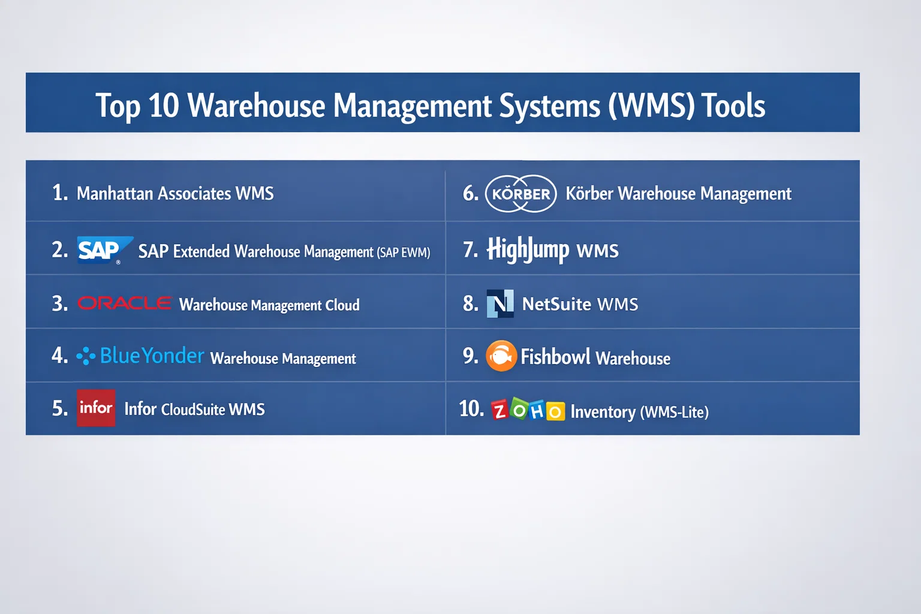Image resolution: width=921 pixels, height=614 pixels.
Task: Click the SAP logo
Action: coord(103,249)
